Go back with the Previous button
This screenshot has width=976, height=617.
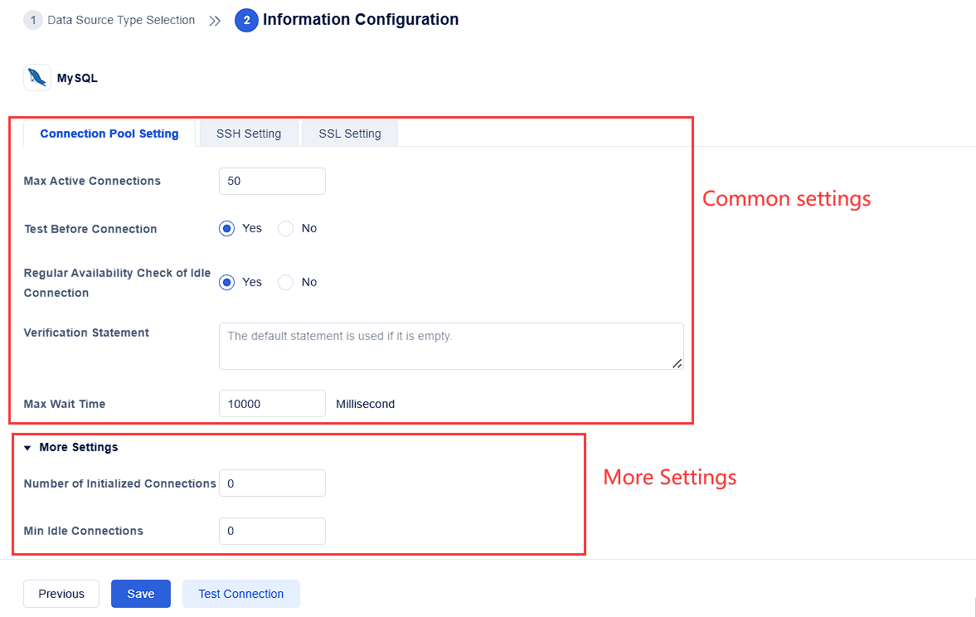coord(61,594)
